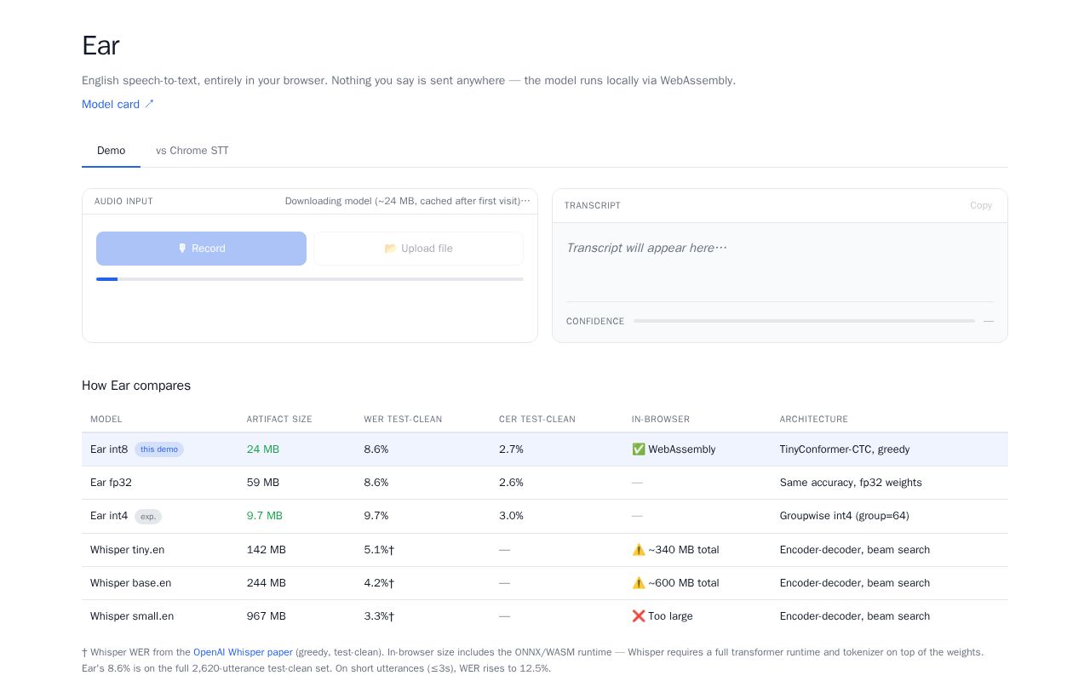Click the CER TEST-CLEAN column header
This screenshot has height=681, width=1090.
(x=537, y=420)
